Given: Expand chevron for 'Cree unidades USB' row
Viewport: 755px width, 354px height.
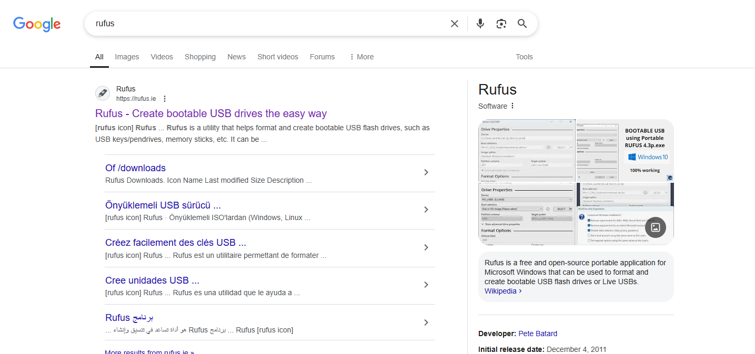Looking at the screenshot, I should coord(426,285).
